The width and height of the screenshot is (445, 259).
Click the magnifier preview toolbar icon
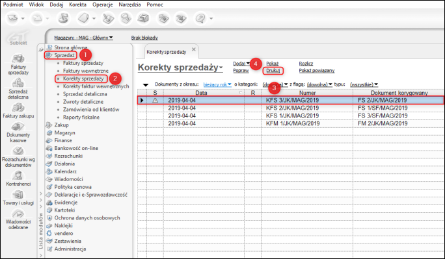[x=126, y=19]
